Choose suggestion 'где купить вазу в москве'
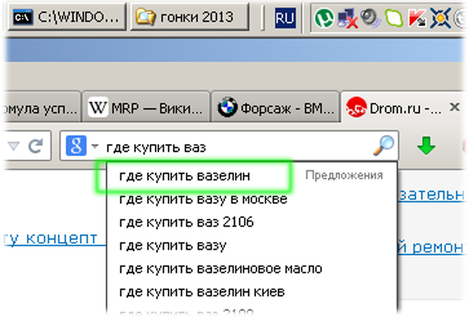This screenshot has width=469, height=317. click(x=203, y=199)
